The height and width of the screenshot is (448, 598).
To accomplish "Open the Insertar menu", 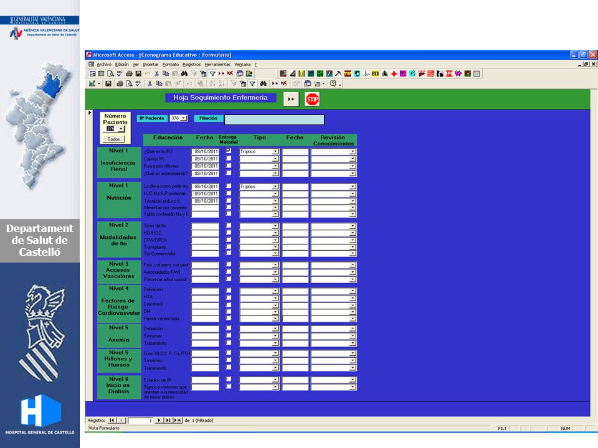I will (x=151, y=64).
